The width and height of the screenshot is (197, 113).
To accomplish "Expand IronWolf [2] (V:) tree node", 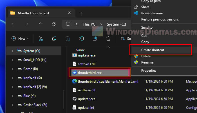I will [x=12, y=87].
